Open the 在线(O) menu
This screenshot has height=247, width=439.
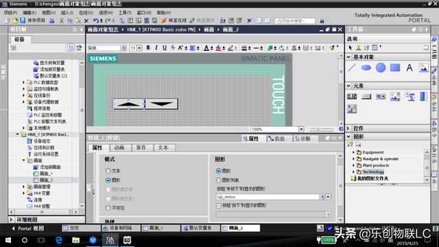86,12
